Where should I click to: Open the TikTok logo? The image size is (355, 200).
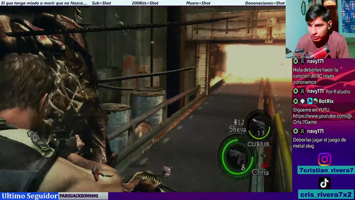click(324, 183)
